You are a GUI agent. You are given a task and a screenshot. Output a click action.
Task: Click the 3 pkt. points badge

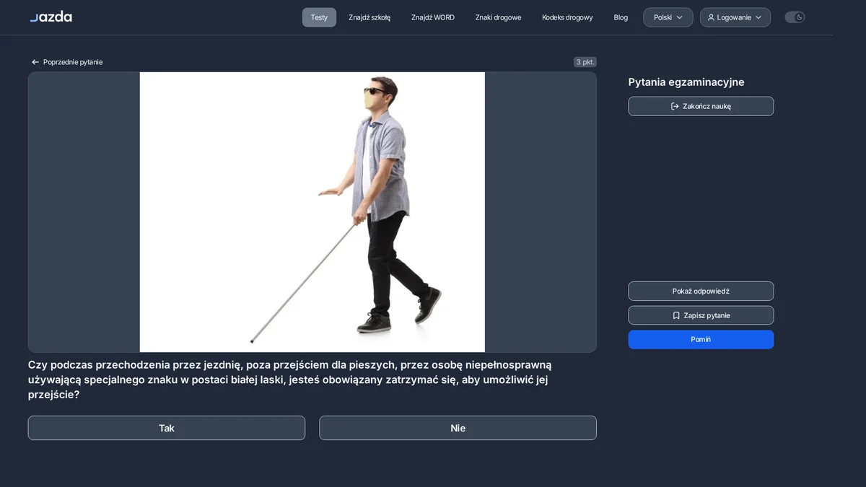[585, 62]
